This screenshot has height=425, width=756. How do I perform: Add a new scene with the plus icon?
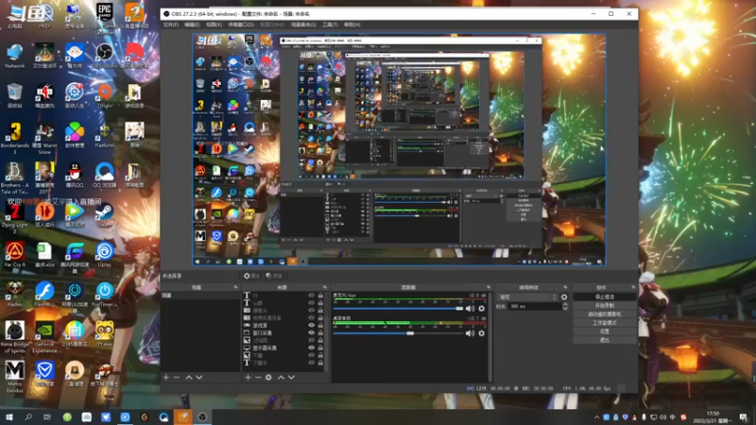point(166,378)
